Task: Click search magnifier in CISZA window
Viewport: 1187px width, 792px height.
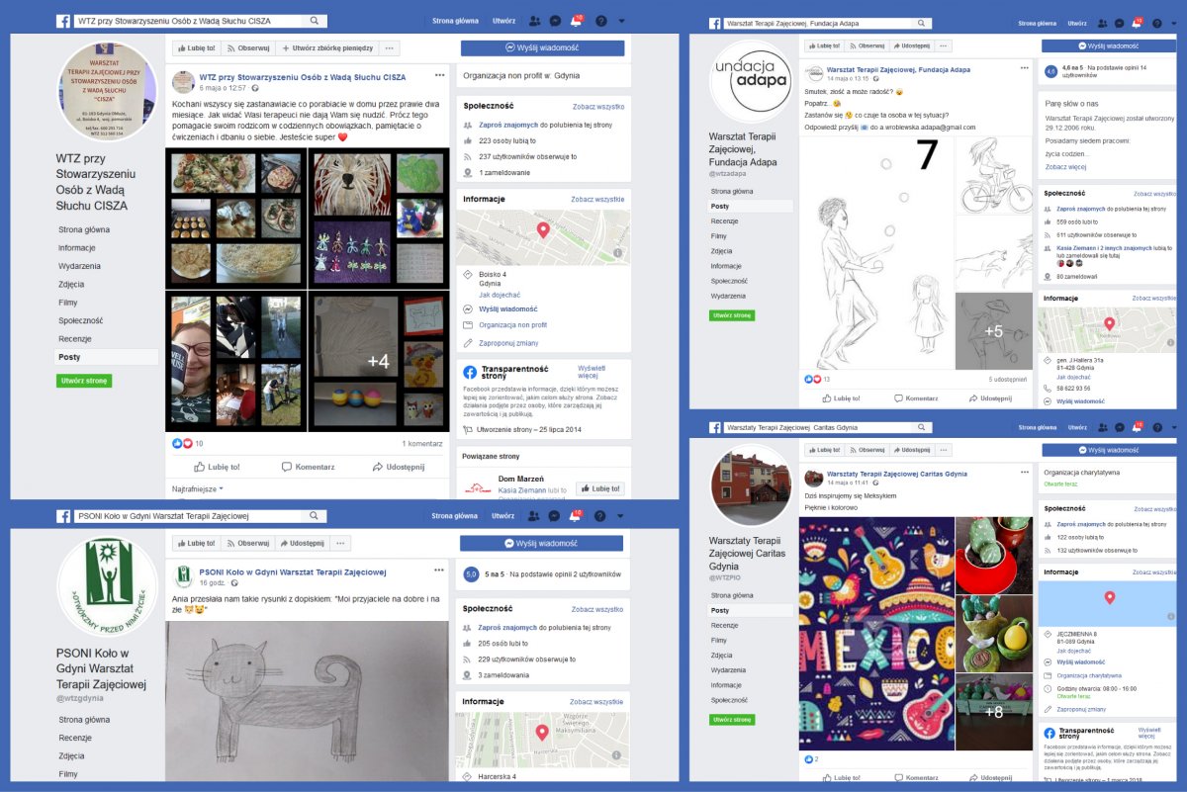Action: click(315, 21)
